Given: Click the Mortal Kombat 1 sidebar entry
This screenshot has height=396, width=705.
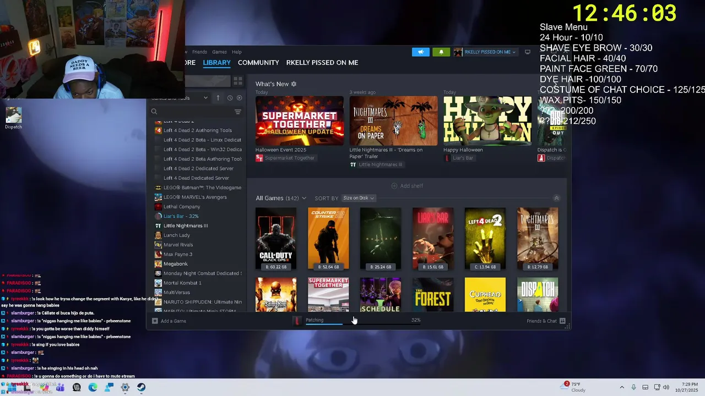Looking at the screenshot, I should pyautogui.click(x=182, y=283).
